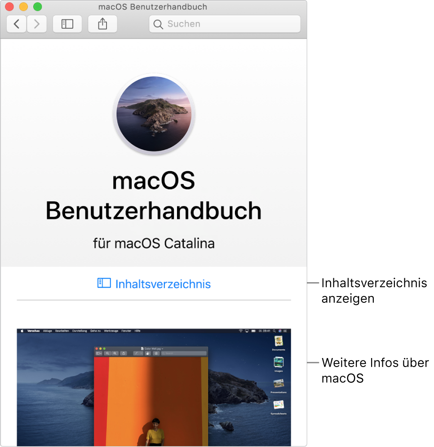434x447 pixels.
Task: Open the Inhaltsverzeichnis link
Action: 154,284
